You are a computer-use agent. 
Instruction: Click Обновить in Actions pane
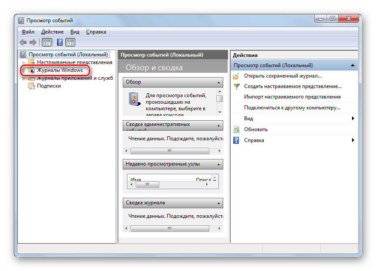pyautogui.click(x=256, y=129)
